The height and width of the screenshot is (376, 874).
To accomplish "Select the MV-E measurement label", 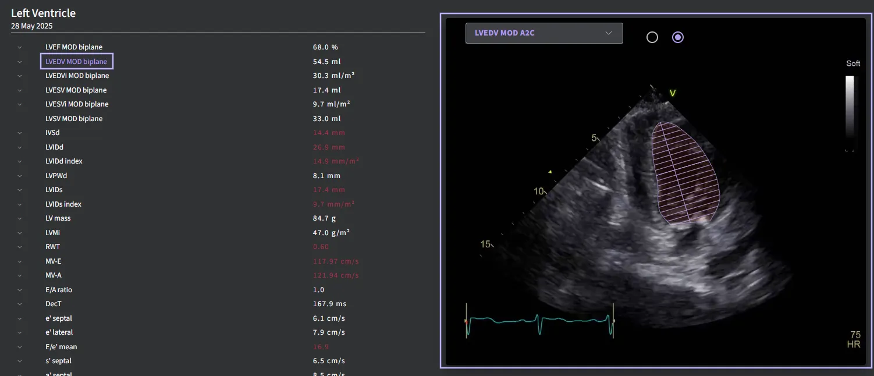I will click(53, 261).
